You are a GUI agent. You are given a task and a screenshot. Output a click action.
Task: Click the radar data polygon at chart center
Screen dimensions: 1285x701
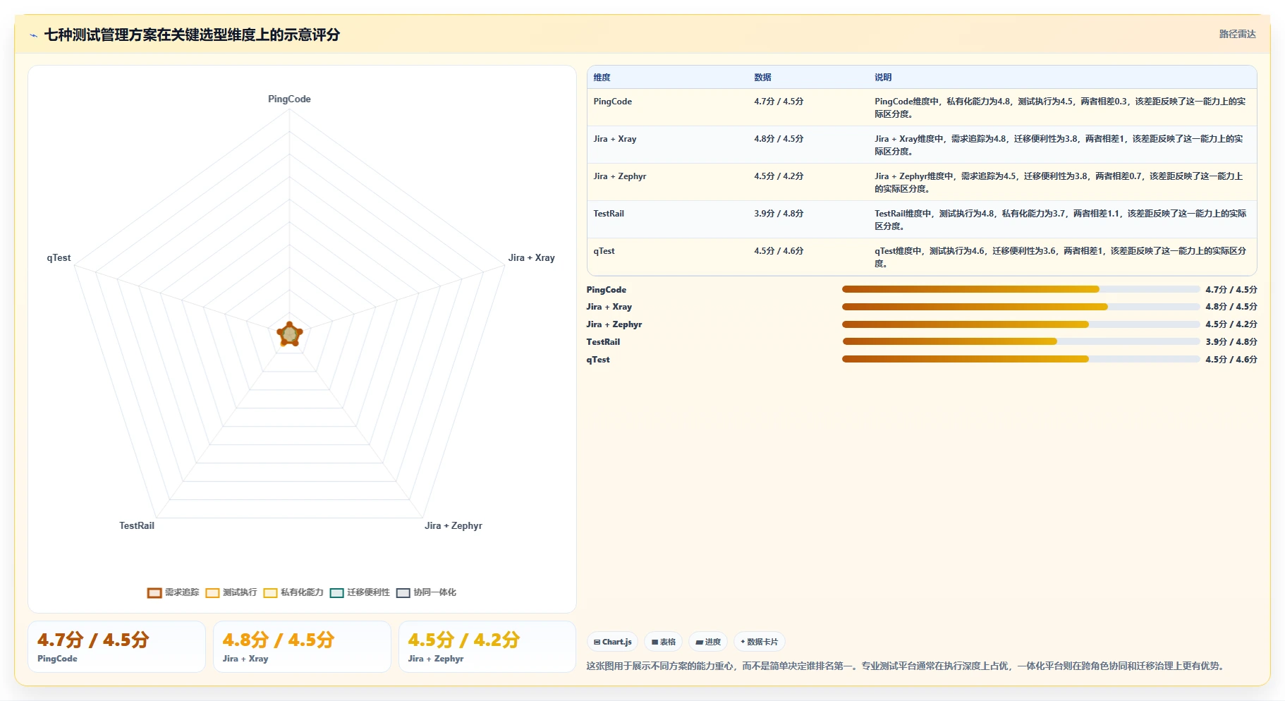(x=290, y=334)
